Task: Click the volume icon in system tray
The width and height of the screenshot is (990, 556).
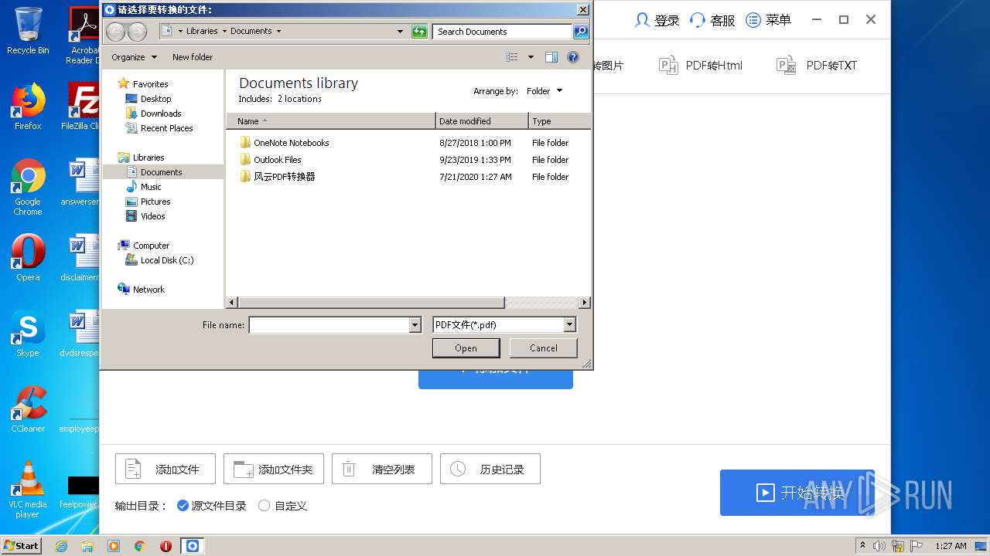Action: pos(879,546)
